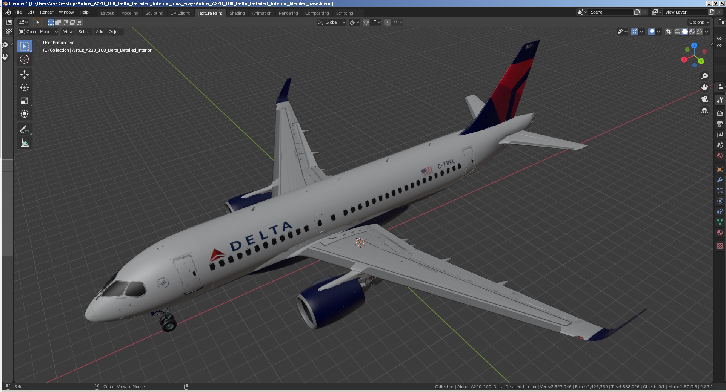Screen dimensions: 726x392
Task: Toggle X-Ray mode
Action: pos(668,32)
